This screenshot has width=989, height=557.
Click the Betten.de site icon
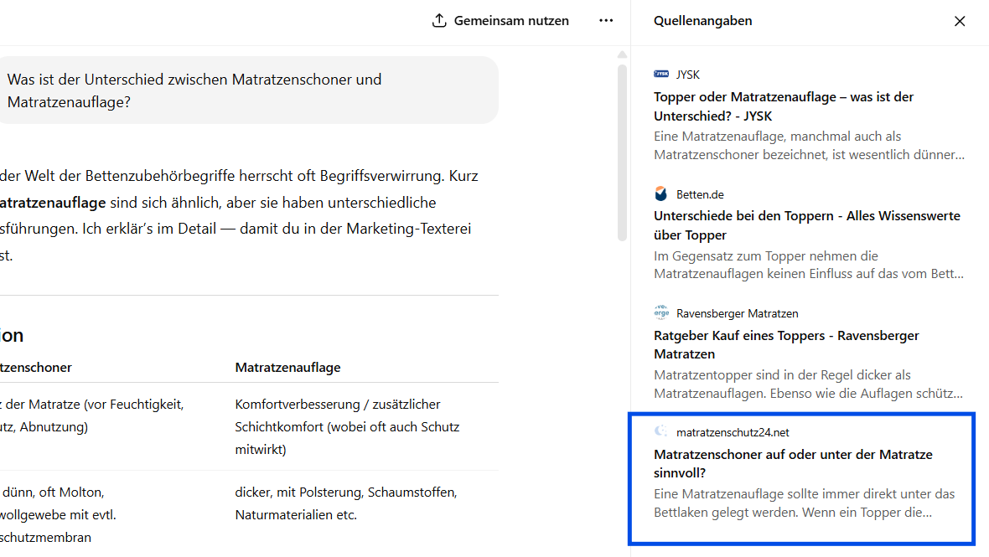pyautogui.click(x=661, y=193)
